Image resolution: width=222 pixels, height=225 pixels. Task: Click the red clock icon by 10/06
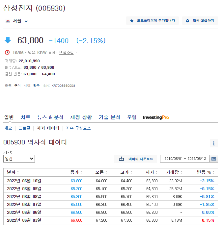pos(7,52)
